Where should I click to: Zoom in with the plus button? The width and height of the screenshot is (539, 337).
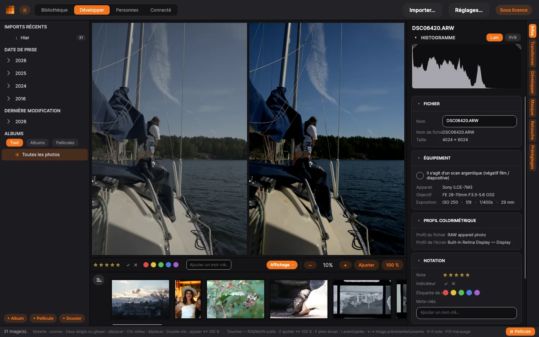345,265
